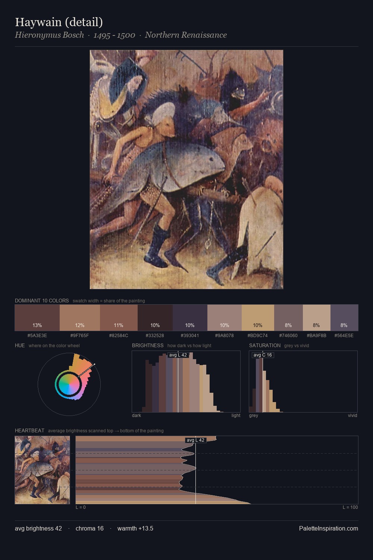373x560 pixels.
Task: Choose the #332528 dark swatch
Action: tap(155, 318)
